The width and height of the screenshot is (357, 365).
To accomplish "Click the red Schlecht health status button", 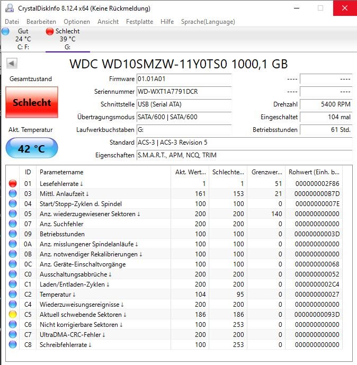I will coord(32,102).
